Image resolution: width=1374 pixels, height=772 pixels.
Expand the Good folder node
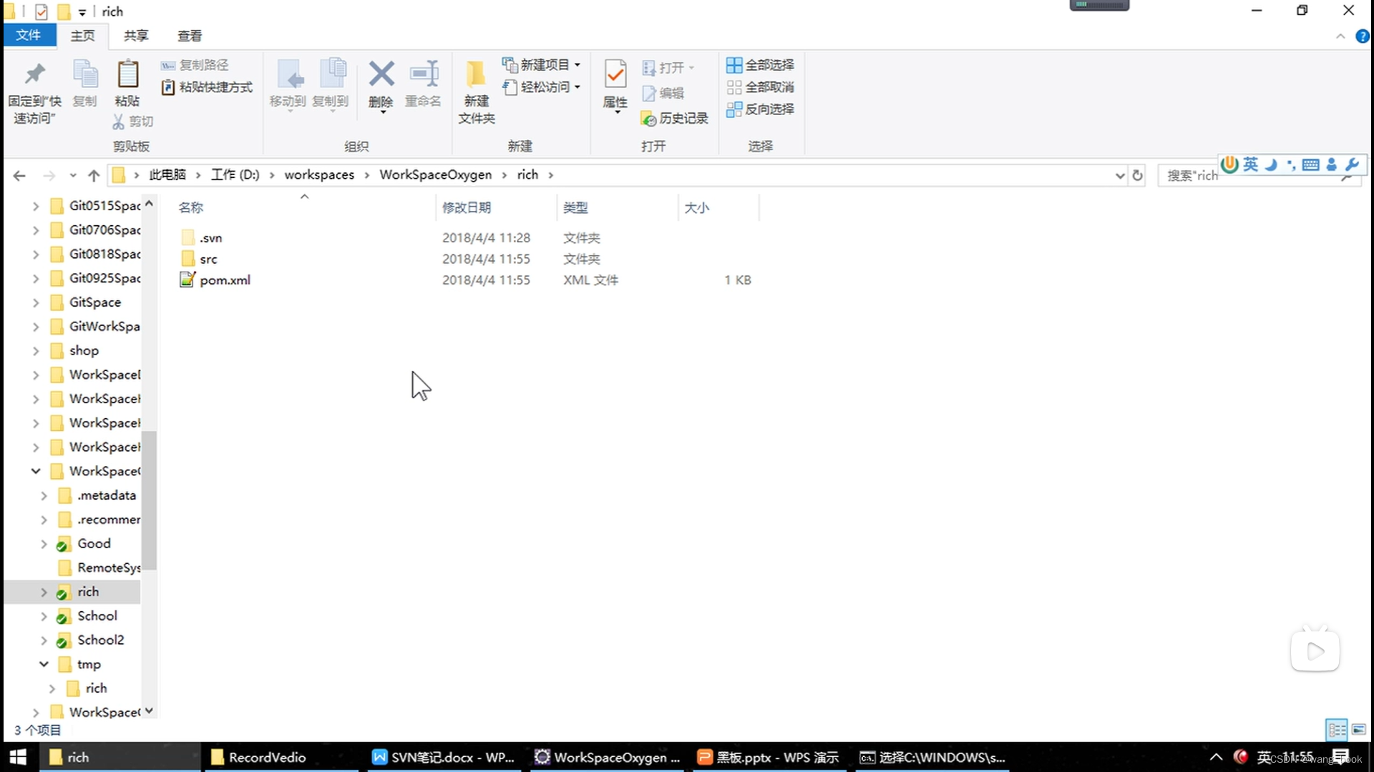point(44,544)
